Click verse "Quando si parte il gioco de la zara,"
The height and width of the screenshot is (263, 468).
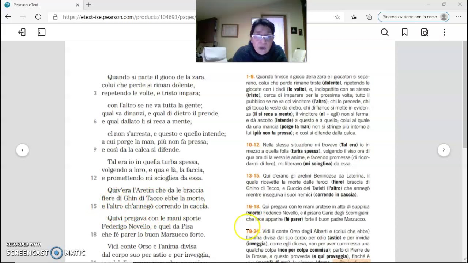coord(156,77)
